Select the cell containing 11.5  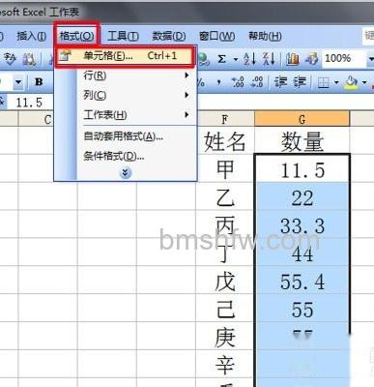[x=302, y=168]
